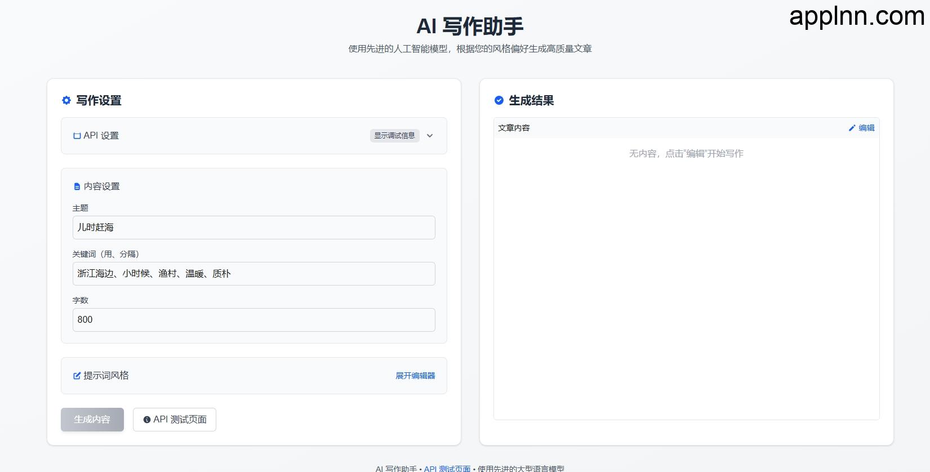The image size is (930, 472).
Task: Click the 文章内容 empty content area
Action: click(687, 279)
